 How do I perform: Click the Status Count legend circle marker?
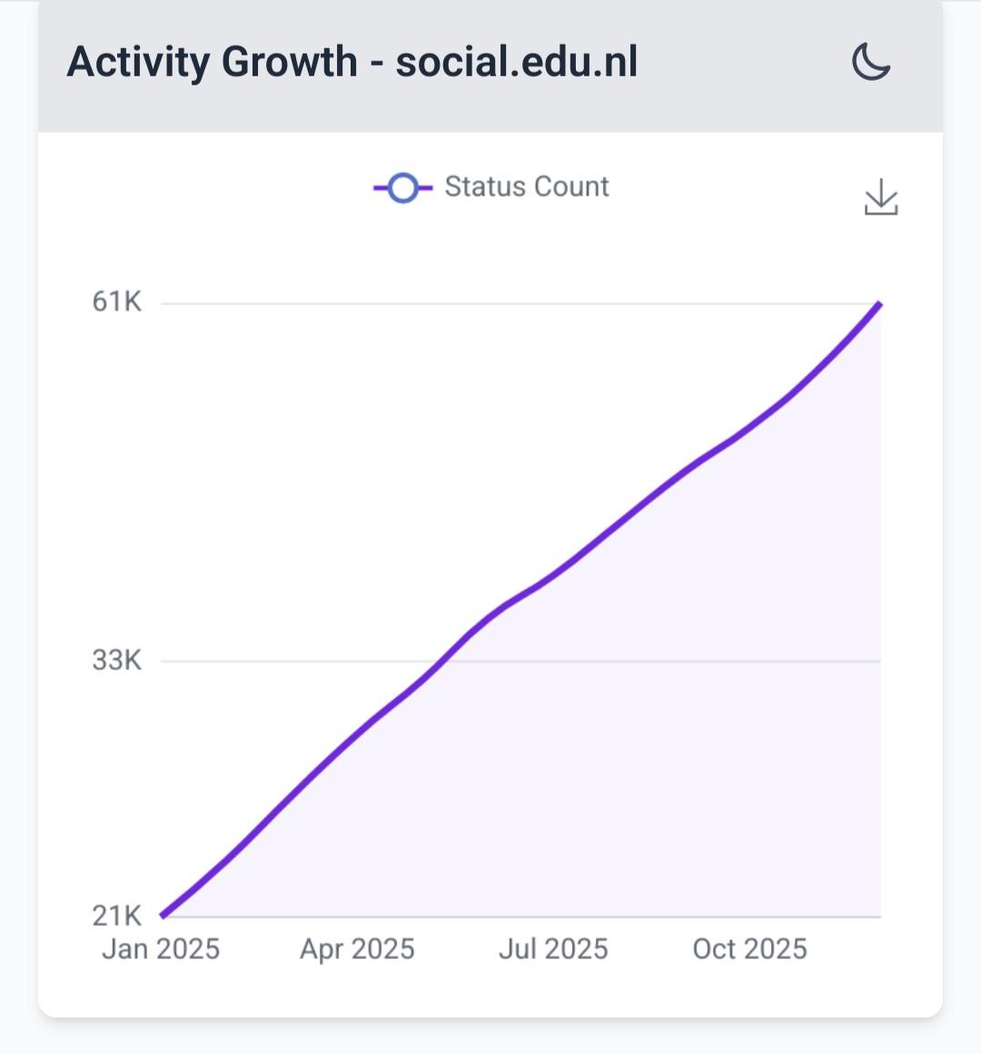tap(402, 188)
